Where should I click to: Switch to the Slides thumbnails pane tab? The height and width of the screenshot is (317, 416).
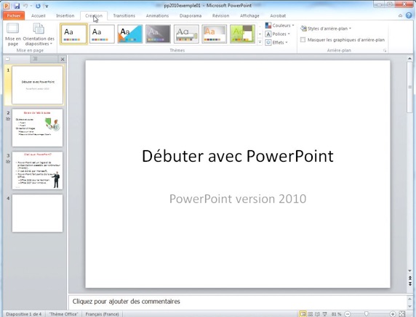[17, 59]
